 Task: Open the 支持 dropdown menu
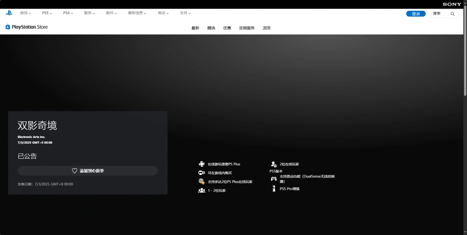(x=185, y=13)
